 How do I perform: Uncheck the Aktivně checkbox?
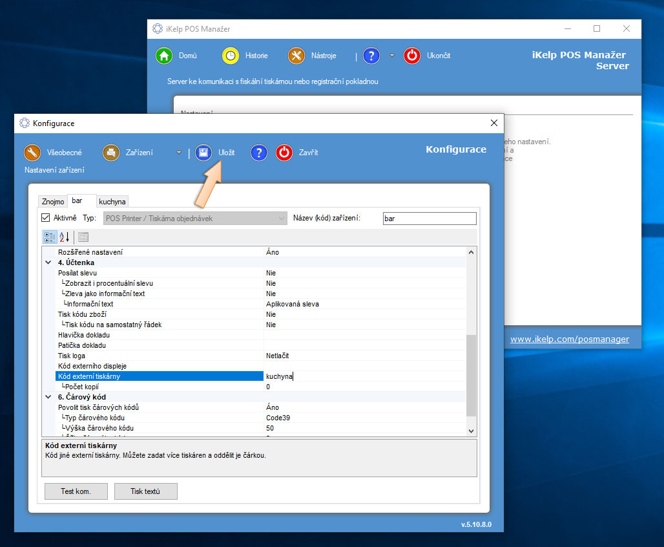[46, 218]
